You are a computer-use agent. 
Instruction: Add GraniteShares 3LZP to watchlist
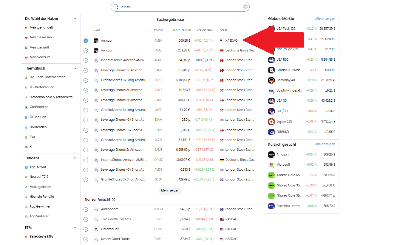point(86,80)
